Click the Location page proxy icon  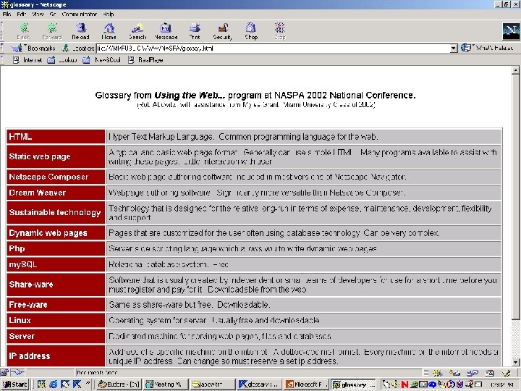[65, 49]
